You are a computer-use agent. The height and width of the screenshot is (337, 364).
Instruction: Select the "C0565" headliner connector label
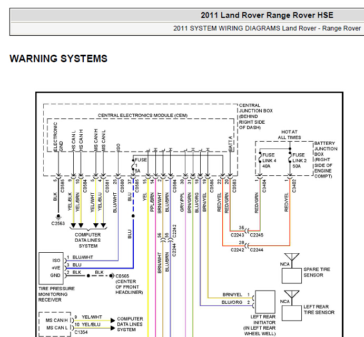click(122, 276)
